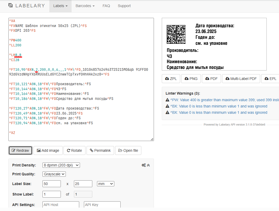This screenshot has width=279, height=211.
Task: Open the Labels menu
Action: tap(60, 6)
